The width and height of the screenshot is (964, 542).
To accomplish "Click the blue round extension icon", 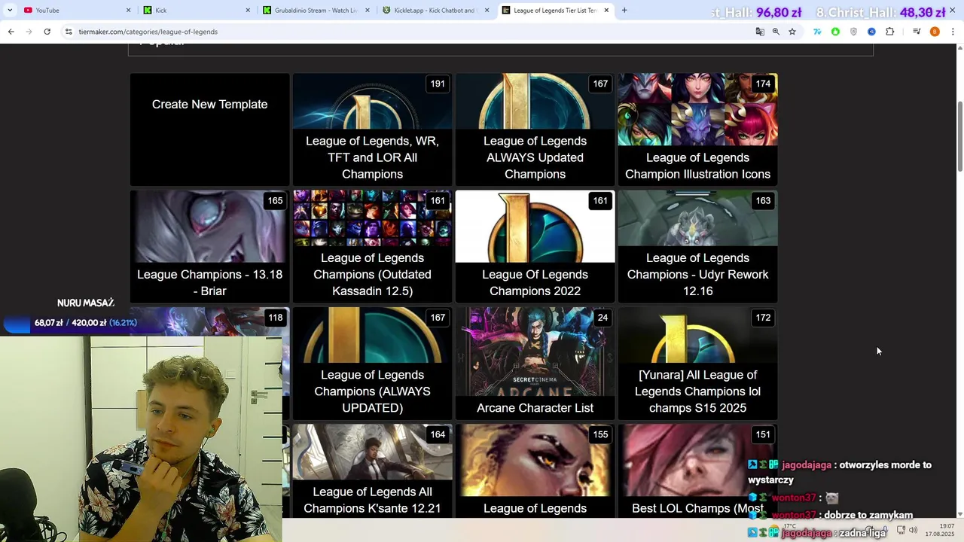I will [871, 32].
